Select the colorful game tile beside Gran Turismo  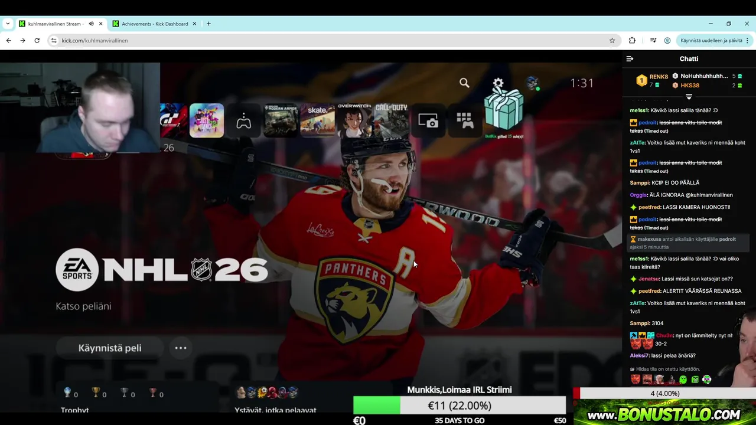[207, 120]
